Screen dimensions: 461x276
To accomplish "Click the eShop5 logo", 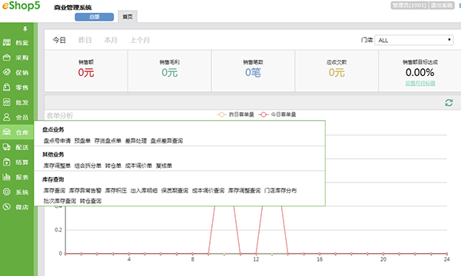I will 21,6.
